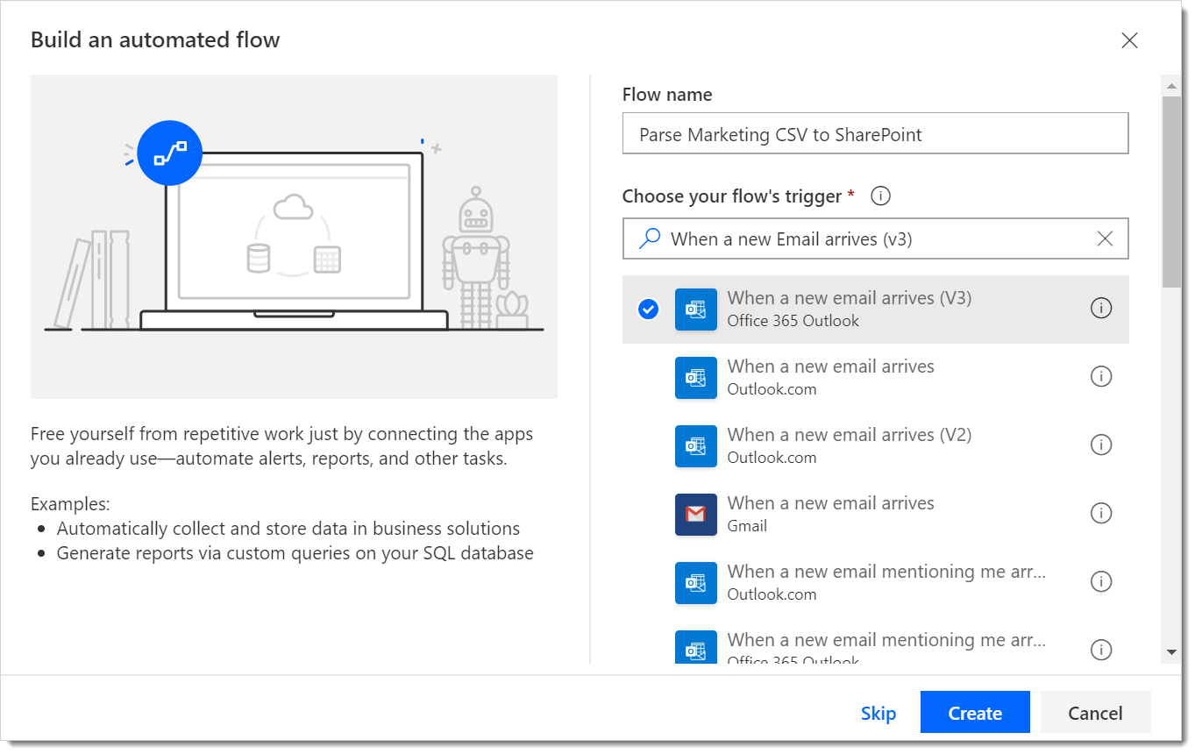Show info for Office 365 email mentioning me trigger

(x=1100, y=650)
